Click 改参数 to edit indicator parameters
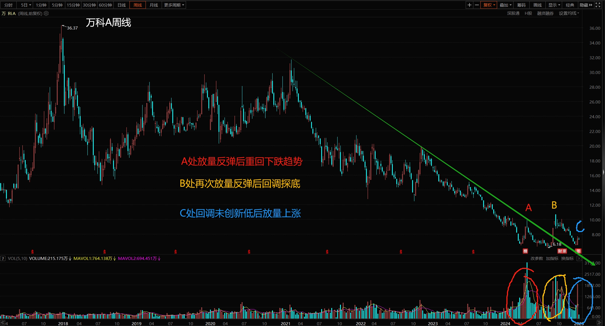Screen dimensions: 605x326 pos(537,259)
